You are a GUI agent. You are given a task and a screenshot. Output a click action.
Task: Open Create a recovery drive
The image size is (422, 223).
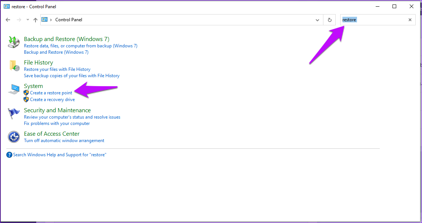coord(53,100)
